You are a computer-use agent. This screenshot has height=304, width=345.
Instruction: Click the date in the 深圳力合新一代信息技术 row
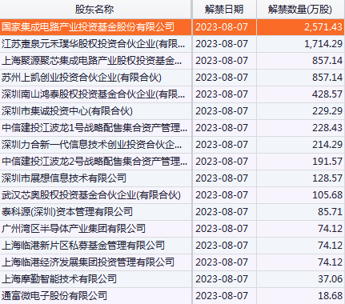click(222, 145)
